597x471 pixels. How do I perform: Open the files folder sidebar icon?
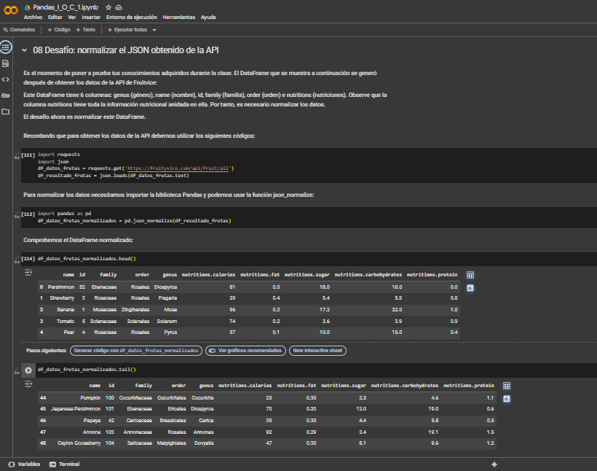click(x=6, y=112)
